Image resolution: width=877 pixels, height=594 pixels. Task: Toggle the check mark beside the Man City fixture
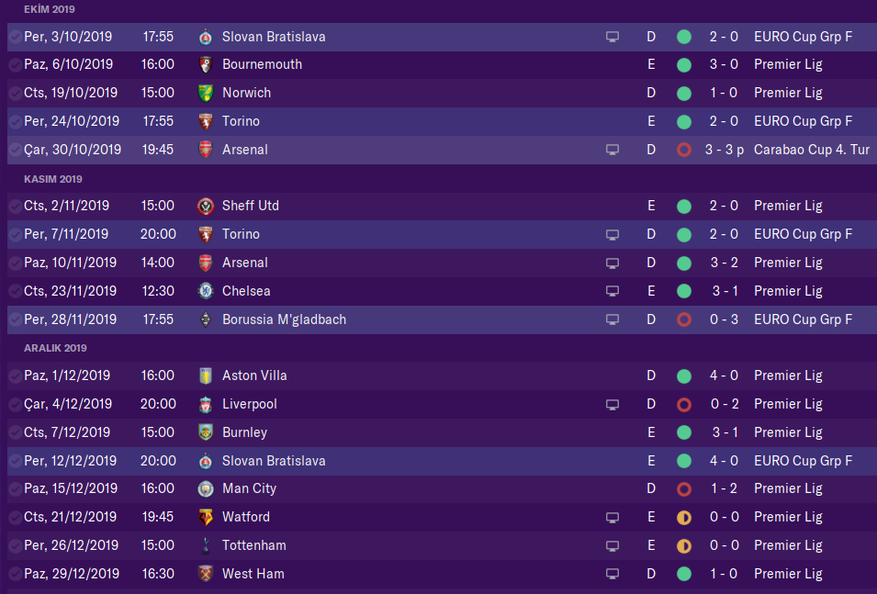15,489
